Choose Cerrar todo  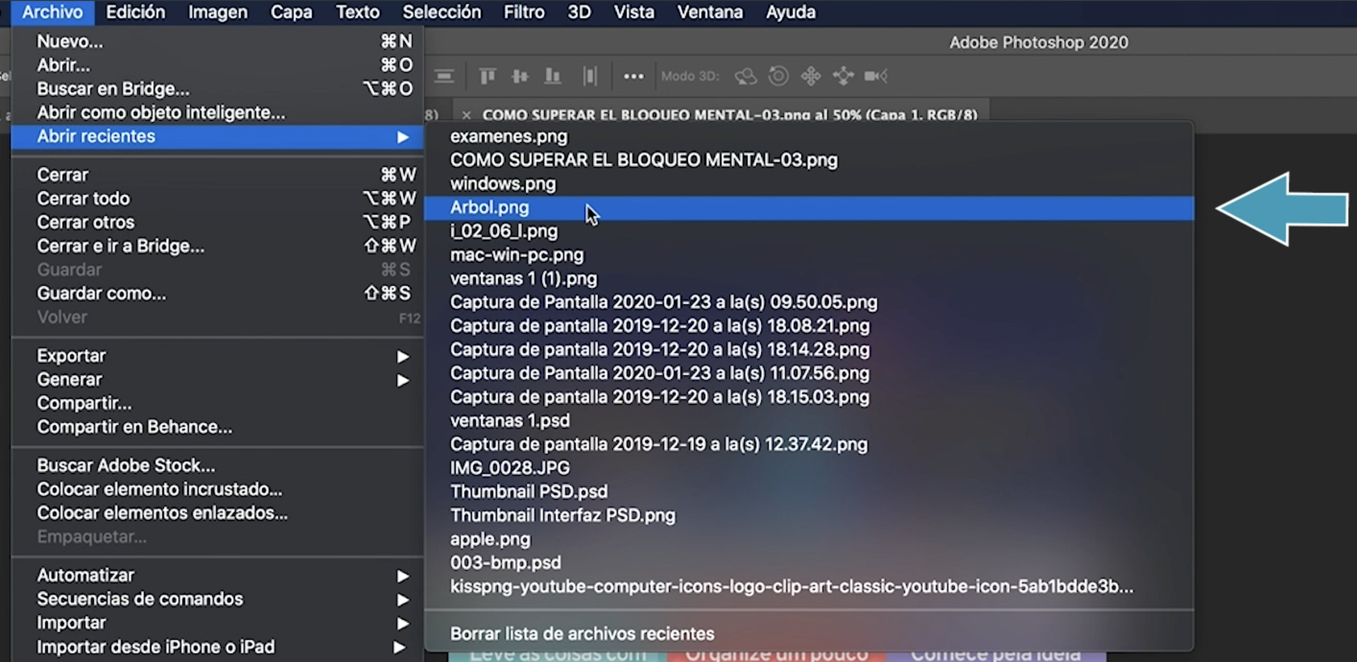217,198
